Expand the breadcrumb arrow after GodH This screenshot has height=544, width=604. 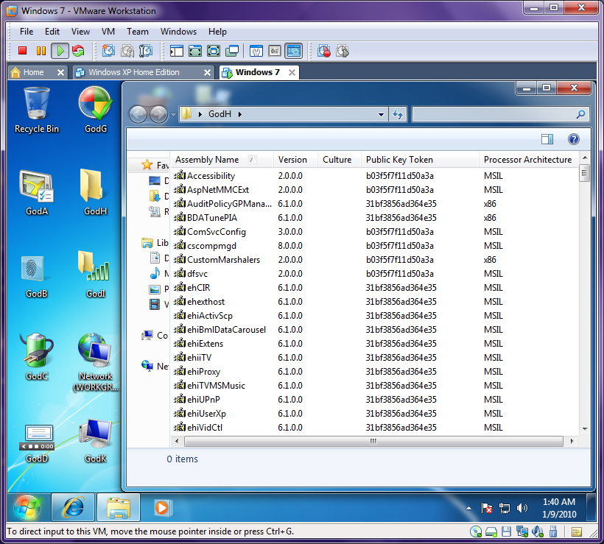(240, 114)
